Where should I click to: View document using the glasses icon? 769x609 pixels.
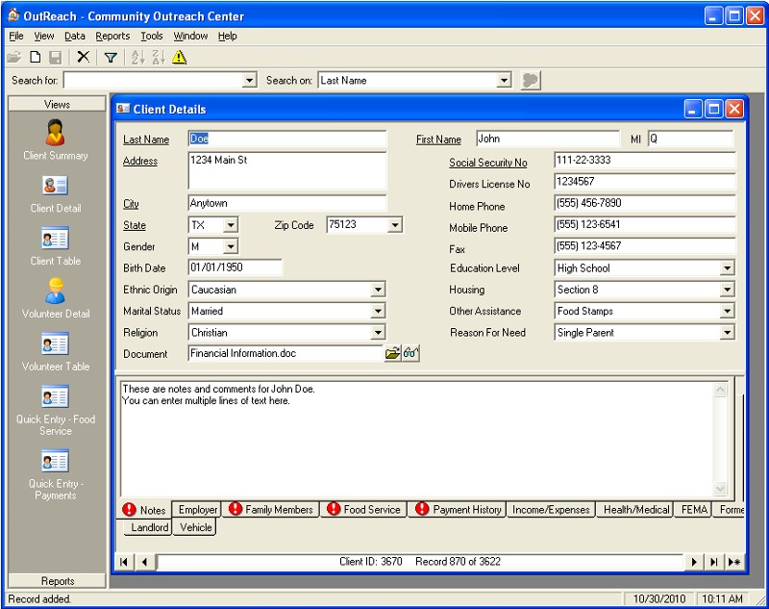pos(410,354)
